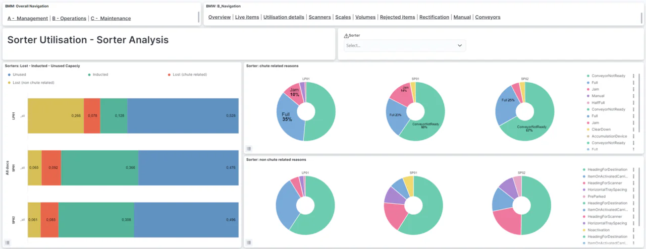Toggle legend icon in chute related reasons panel
This screenshot has height=249, width=646.
[249, 149]
